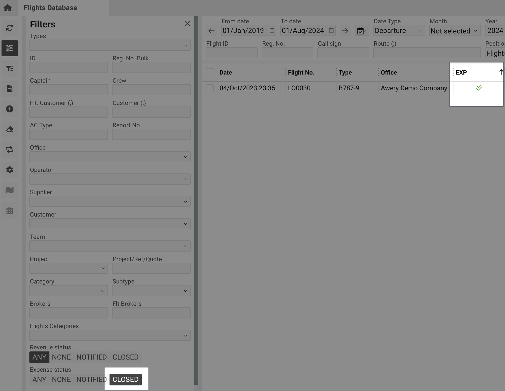Click the eraser icon in the sidebar

tap(10, 129)
